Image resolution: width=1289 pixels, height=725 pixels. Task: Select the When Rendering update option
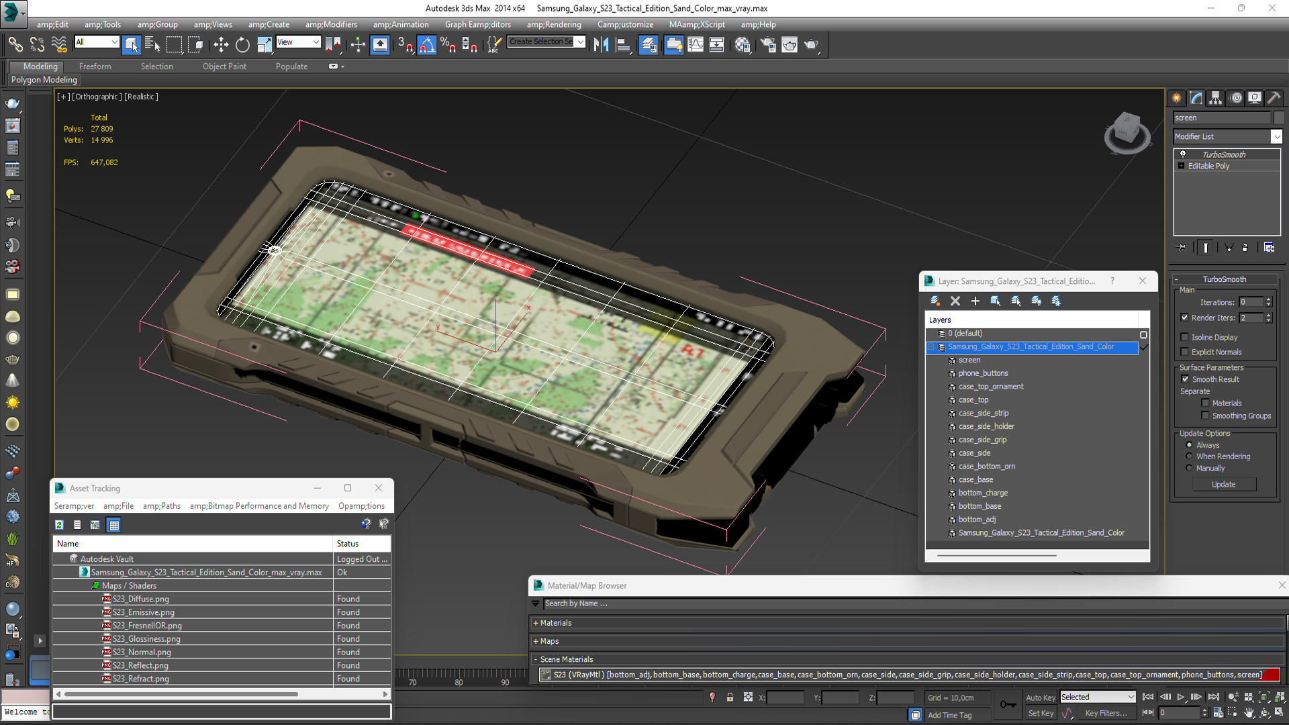point(1189,456)
